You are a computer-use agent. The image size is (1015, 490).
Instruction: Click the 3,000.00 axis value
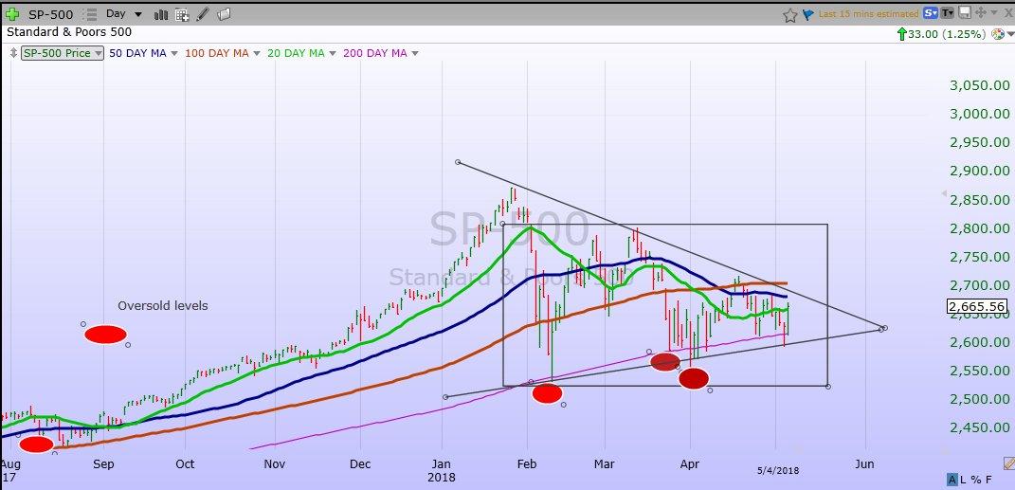979,114
